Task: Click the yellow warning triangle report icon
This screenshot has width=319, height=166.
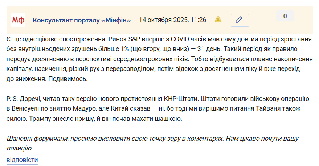Action: [218, 20]
